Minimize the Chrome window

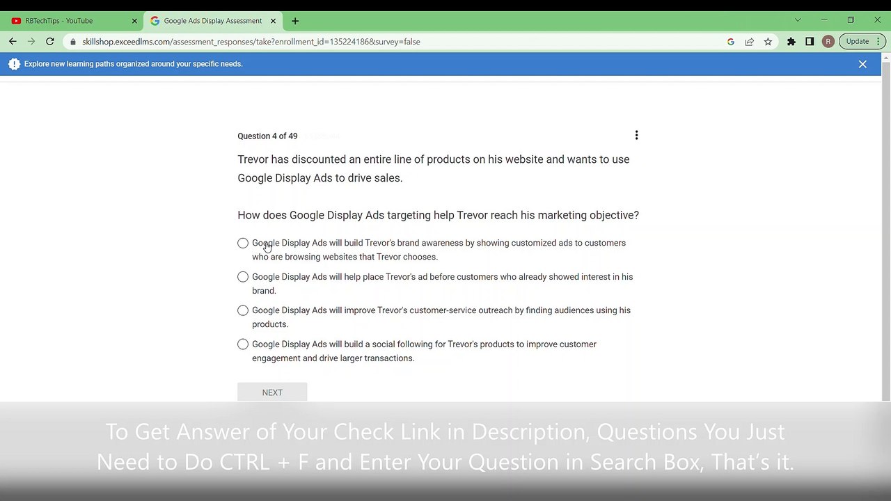[x=824, y=20]
